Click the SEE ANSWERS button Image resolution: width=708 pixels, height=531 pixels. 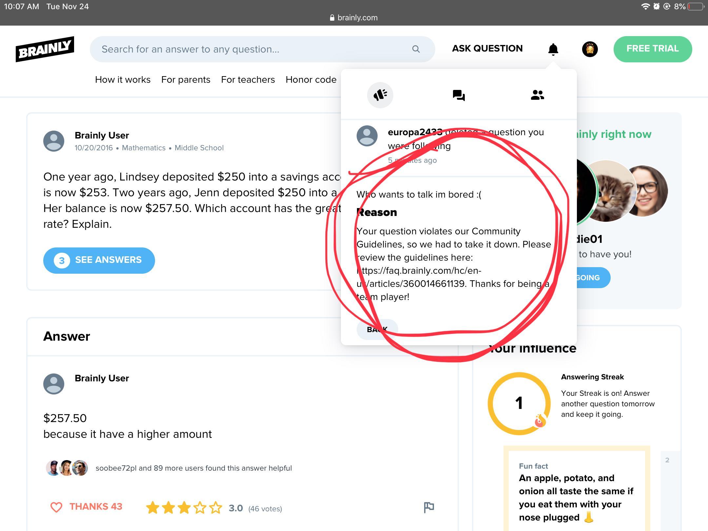coord(99,260)
